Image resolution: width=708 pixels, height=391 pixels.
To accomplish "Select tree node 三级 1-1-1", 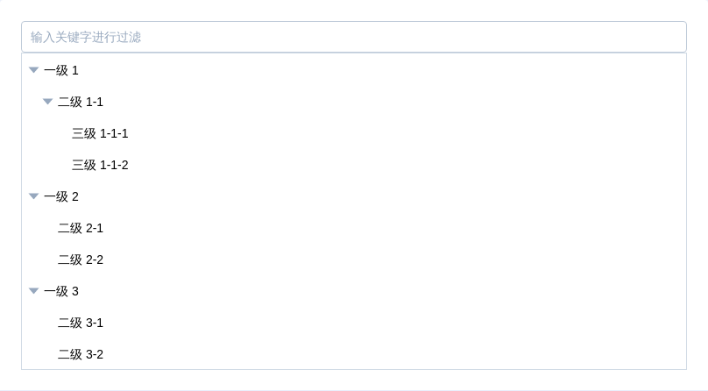I will [100, 133].
